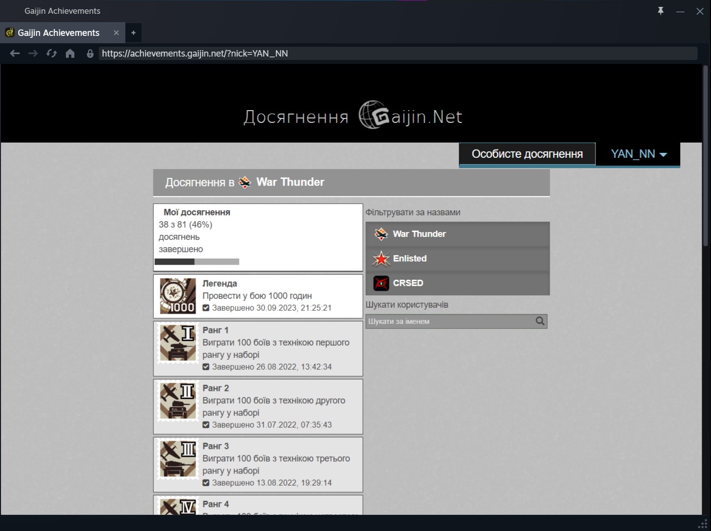The image size is (711, 531).
Task: Click the War Thunder filter icon
Action: click(381, 234)
